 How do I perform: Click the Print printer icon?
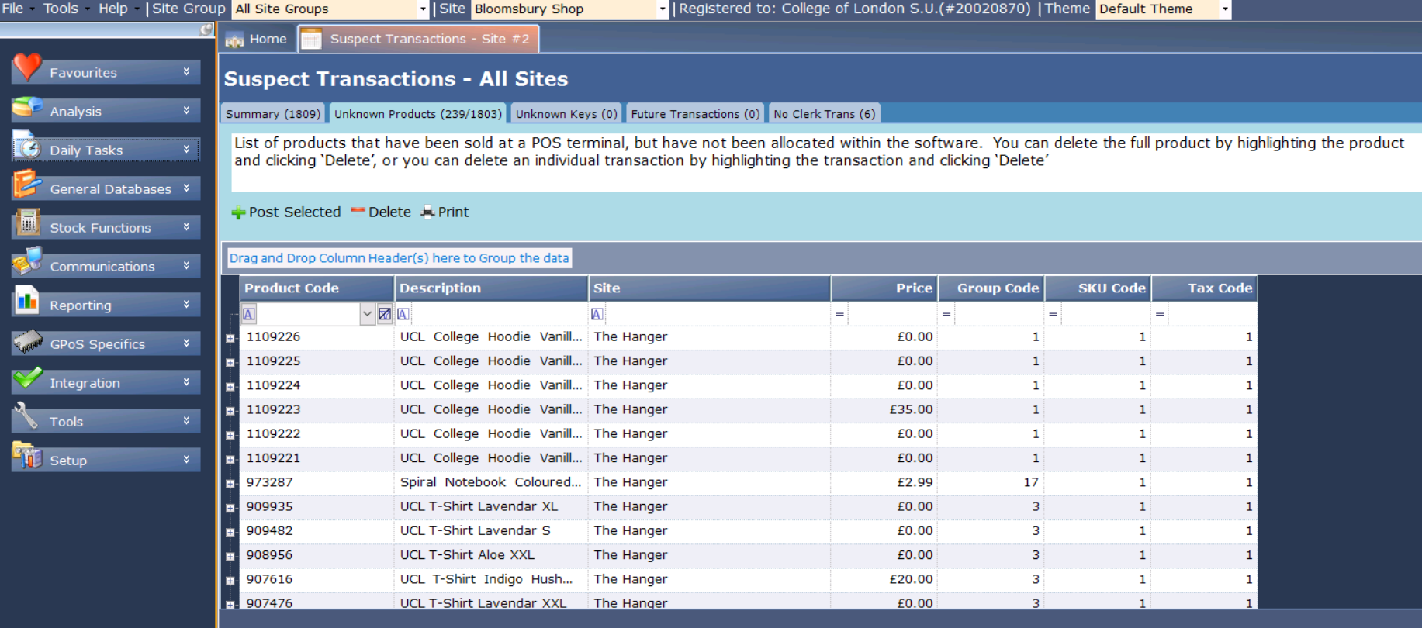pos(427,212)
